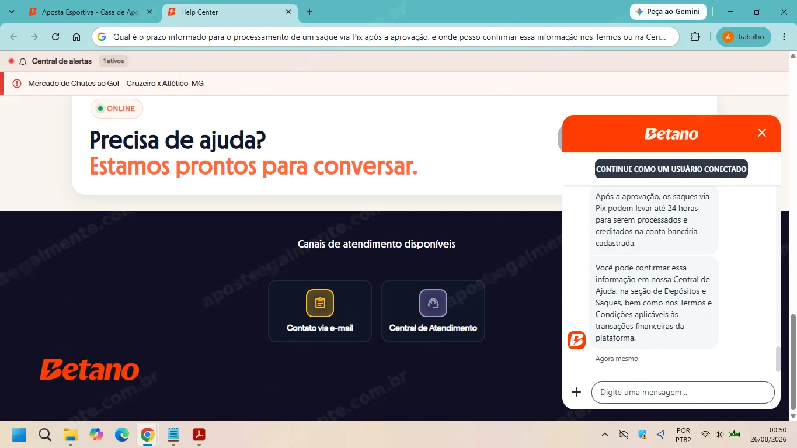This screenshot has width=797, height=448.
Task: Click Peça ao Gemini button
Action: [669, 12]
